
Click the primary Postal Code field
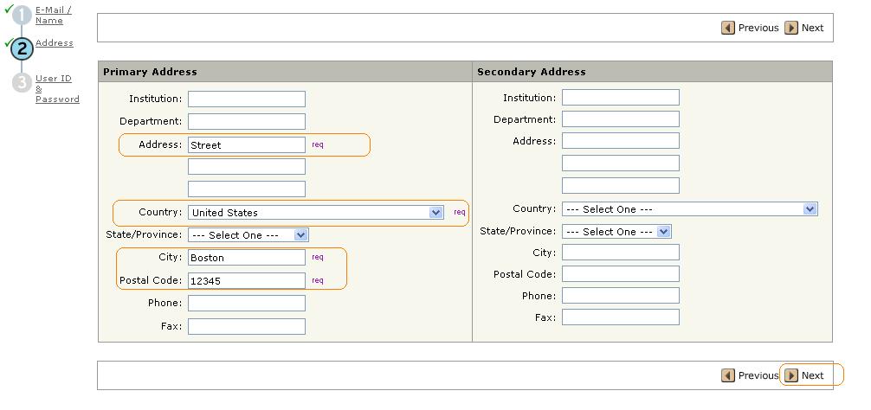tap(247, 280)
